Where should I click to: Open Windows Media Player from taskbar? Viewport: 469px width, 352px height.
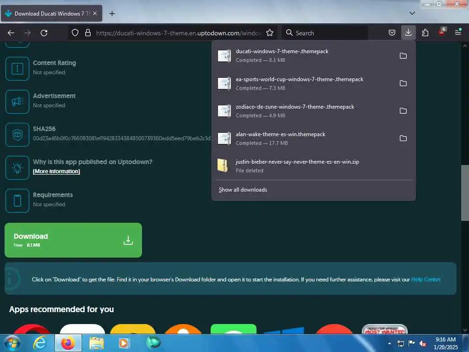point(124,343)
